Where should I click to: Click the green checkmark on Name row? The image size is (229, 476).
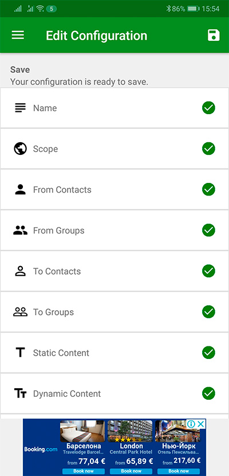(x=208, y=108)
